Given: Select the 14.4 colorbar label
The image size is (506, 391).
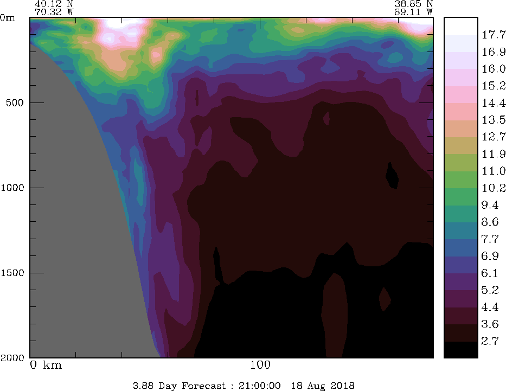Looking at the screenshot, I should tap(493, 103).
